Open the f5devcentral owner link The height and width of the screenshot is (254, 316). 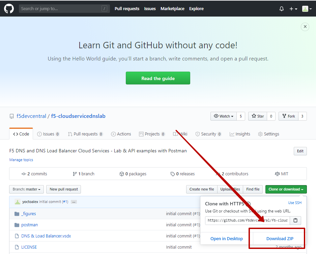(x=31, y=116)
